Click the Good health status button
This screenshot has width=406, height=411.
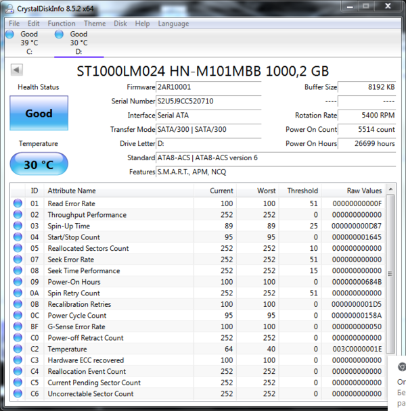click(x=39, y=113)
